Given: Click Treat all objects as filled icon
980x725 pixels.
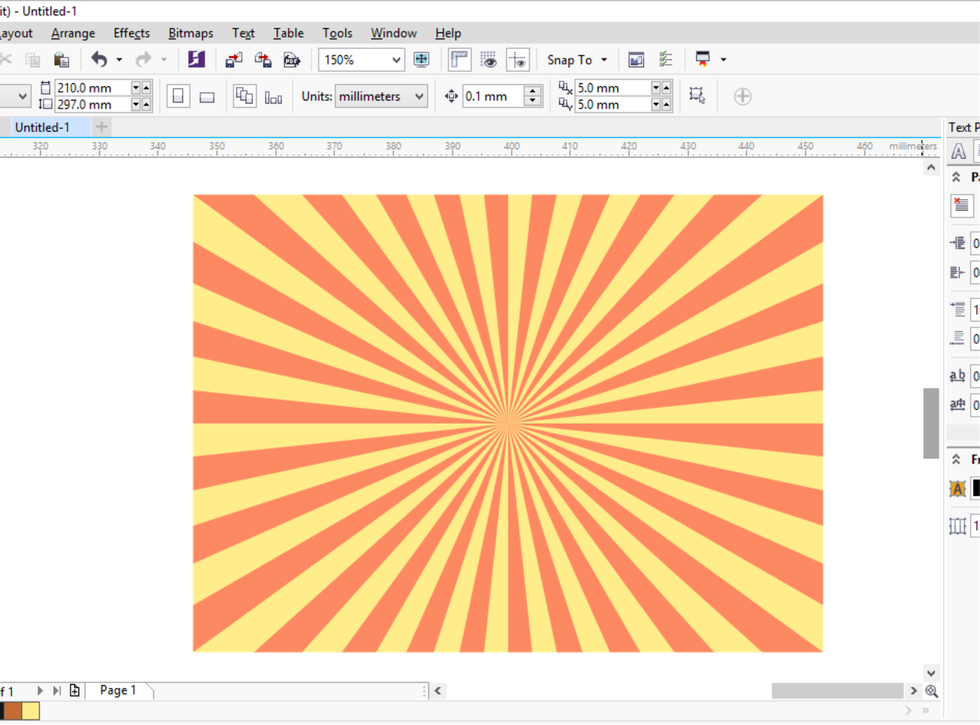Looking at the screenshot, I should (697, 96).
